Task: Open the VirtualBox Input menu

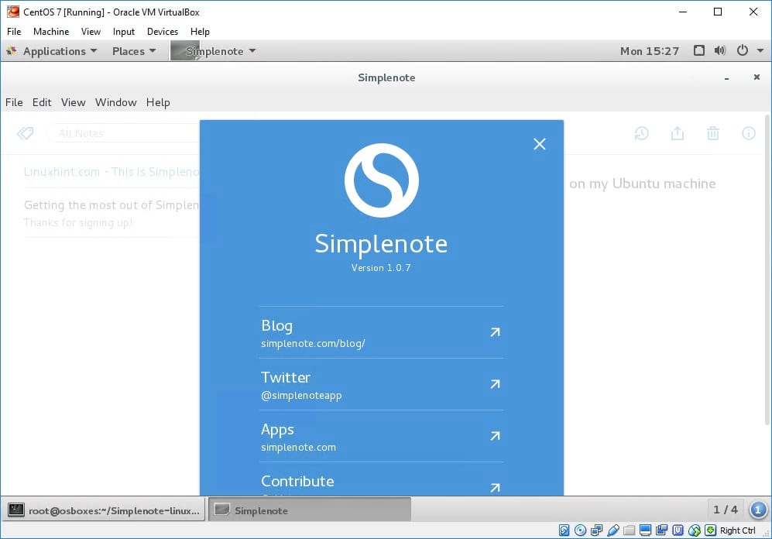Action: click(124, 32)
